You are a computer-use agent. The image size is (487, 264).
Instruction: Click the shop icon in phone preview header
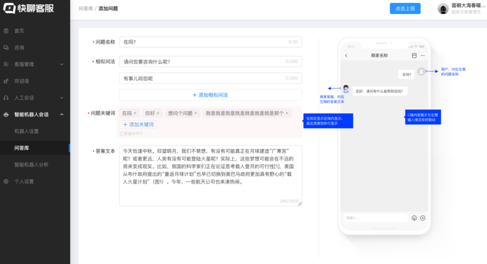[x=414, y=55]
